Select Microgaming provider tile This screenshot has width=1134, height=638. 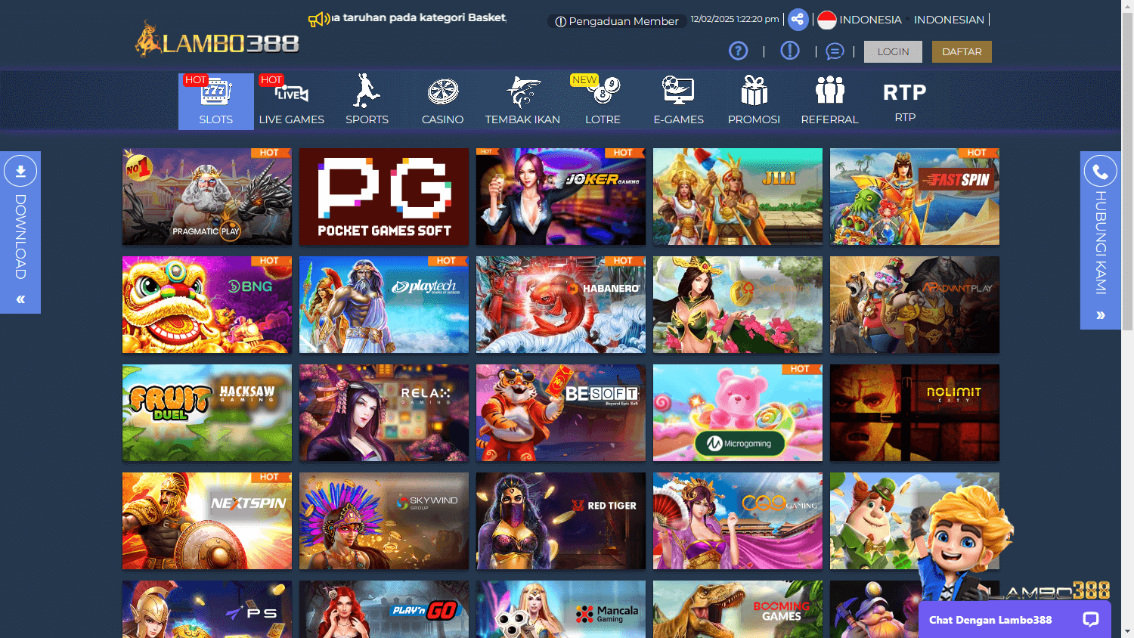click(x=738, y=413)
